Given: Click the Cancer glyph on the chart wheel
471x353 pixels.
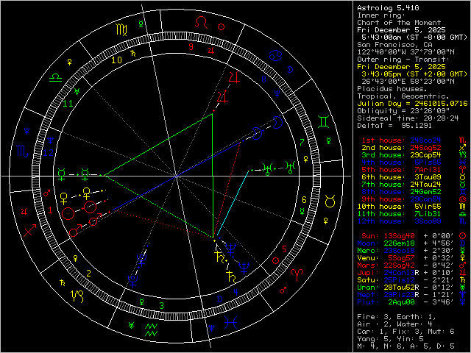Looking at the screenshot, I should (x=275, y=56).
